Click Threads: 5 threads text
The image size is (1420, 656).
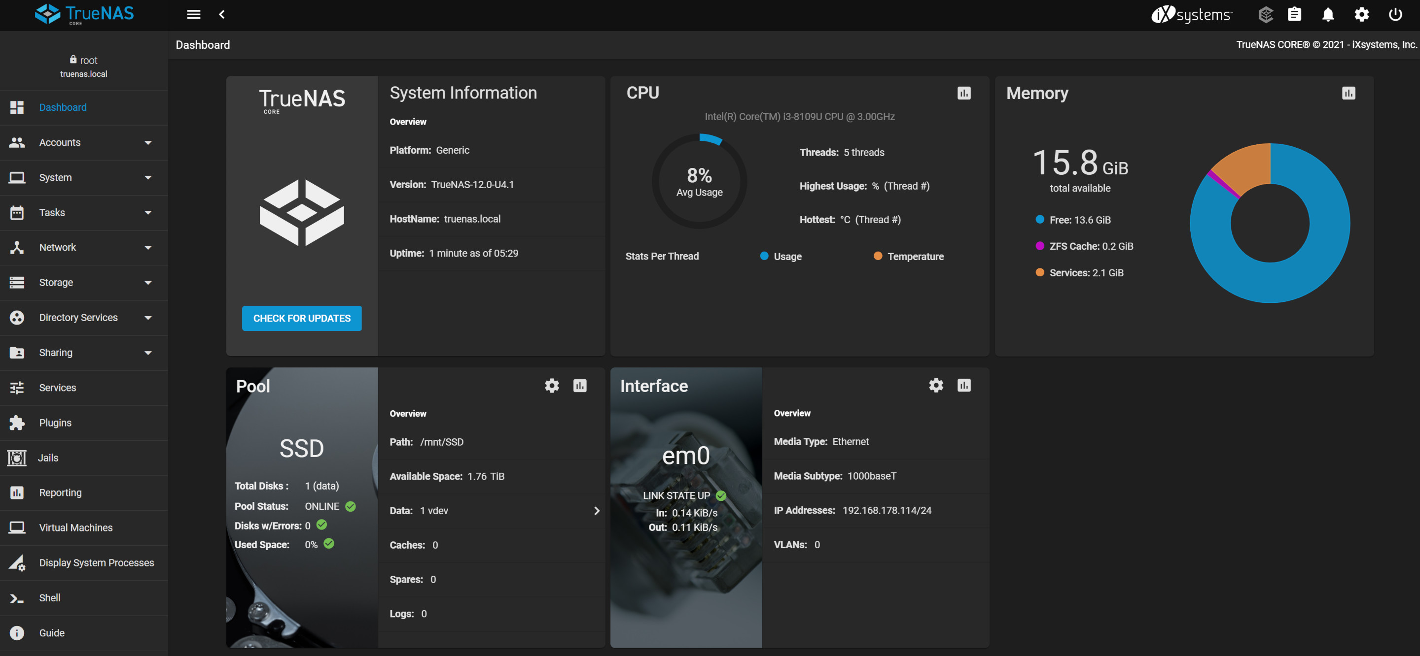tap(842, 153)
